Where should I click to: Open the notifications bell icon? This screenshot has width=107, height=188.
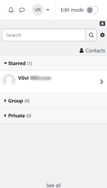11,10
